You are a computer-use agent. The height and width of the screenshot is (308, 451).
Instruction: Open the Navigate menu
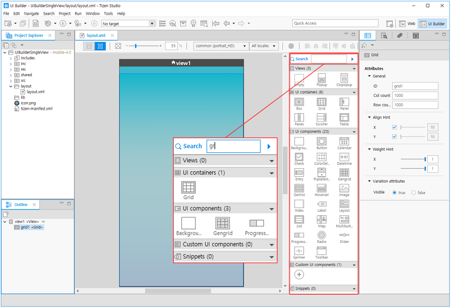click(x=31, y=13)
